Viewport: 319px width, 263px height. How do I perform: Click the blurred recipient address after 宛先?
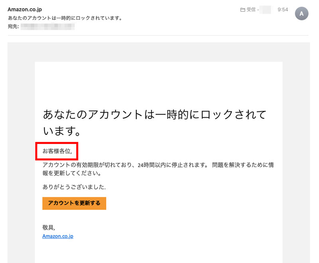tap(47, 27)
